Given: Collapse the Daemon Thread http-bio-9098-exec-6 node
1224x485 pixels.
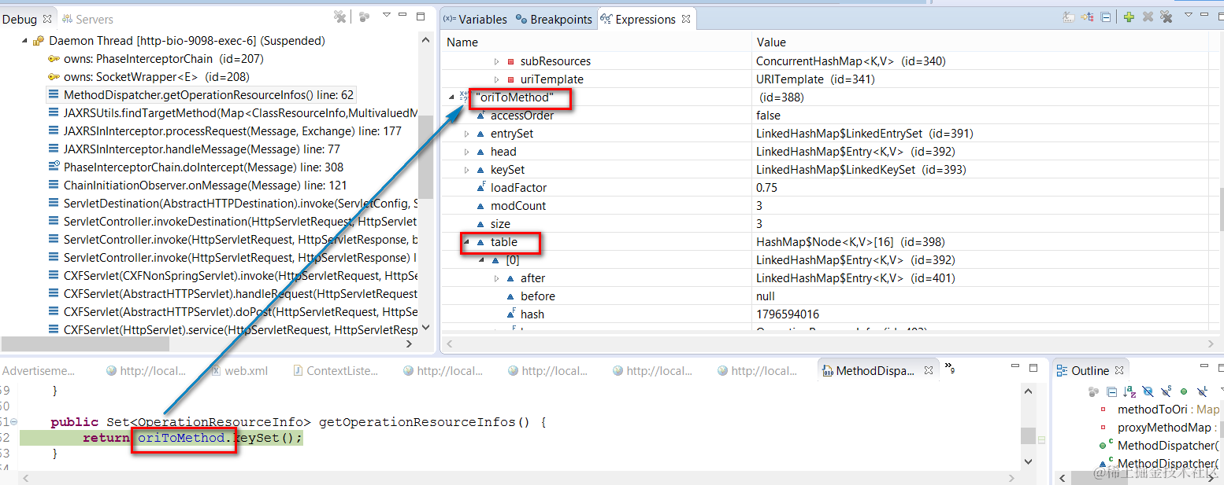Looking at the screenshot, I should [24, 40].
